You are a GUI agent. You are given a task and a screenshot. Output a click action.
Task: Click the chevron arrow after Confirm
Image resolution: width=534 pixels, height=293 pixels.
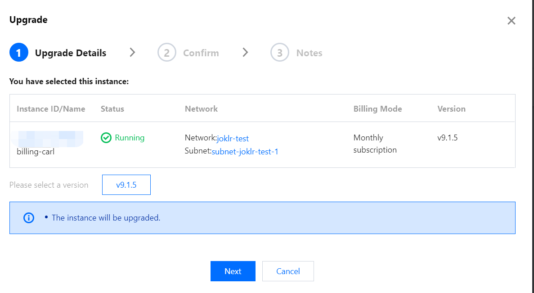pos(245,53)
